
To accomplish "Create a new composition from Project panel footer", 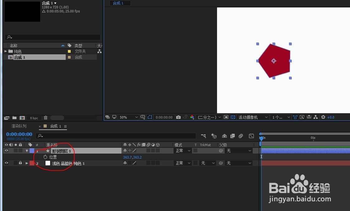I will pyautogui.click(x=22, y=118).
